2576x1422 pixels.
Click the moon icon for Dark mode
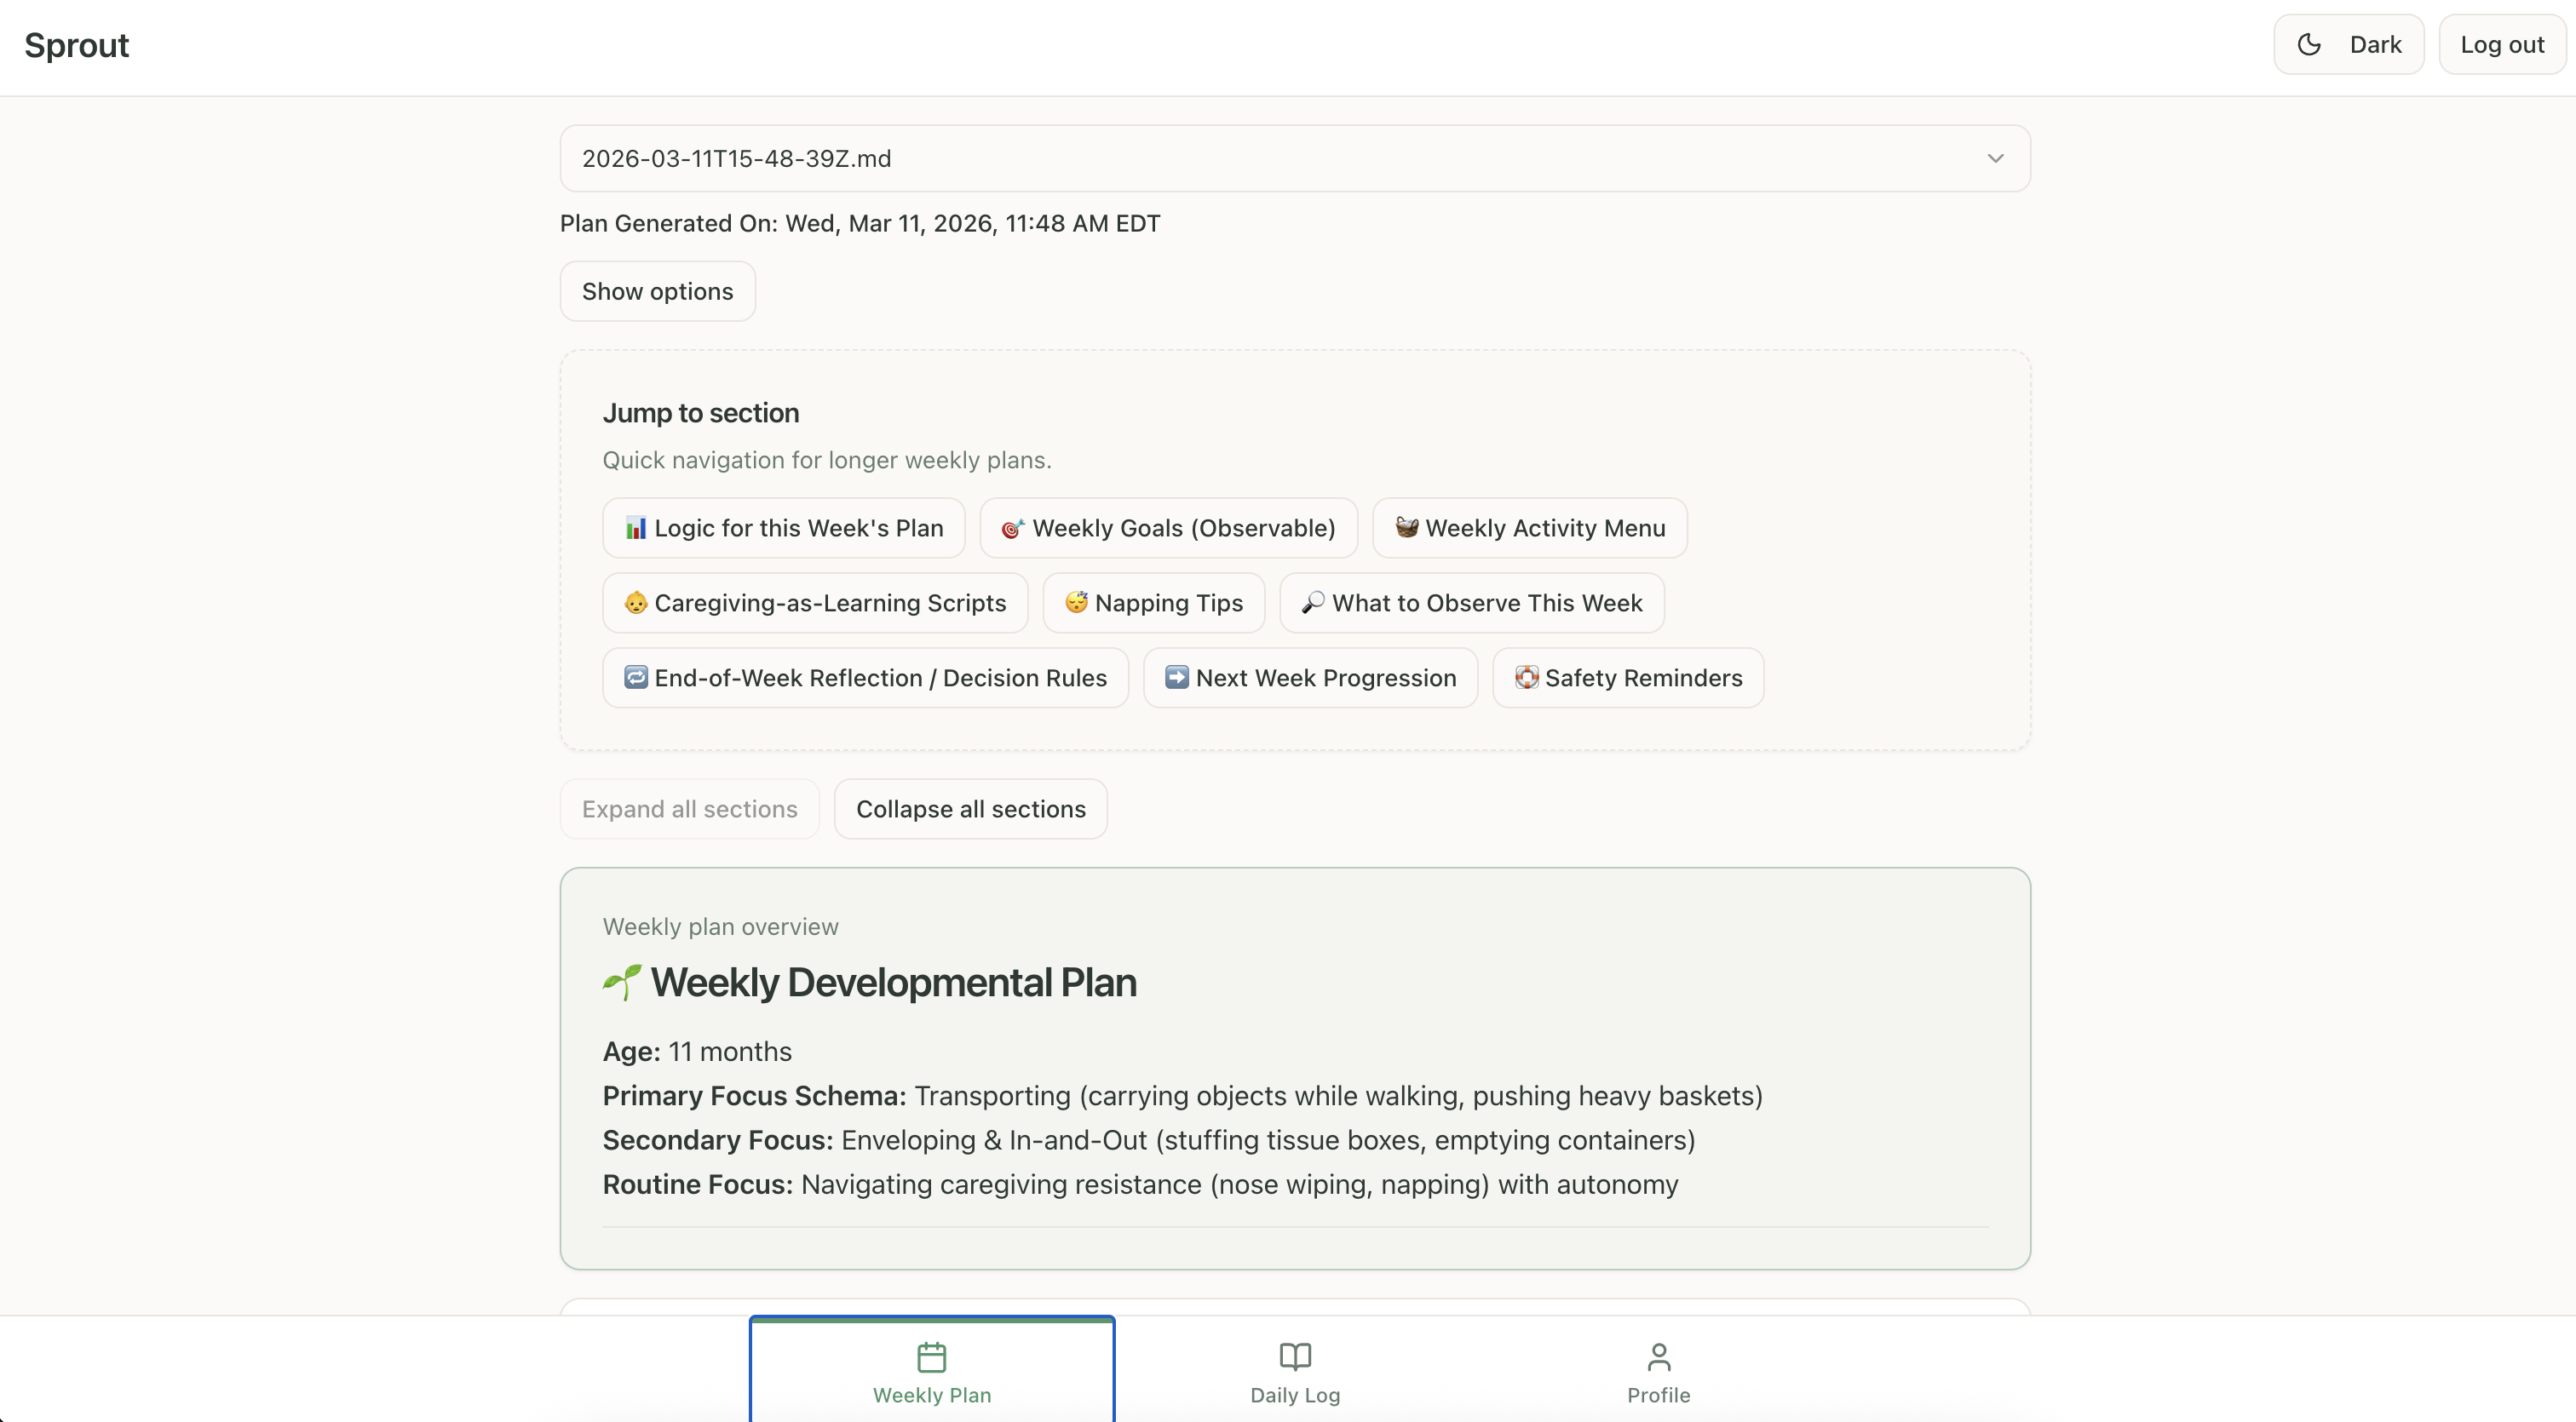click(x=2309, y=45)
